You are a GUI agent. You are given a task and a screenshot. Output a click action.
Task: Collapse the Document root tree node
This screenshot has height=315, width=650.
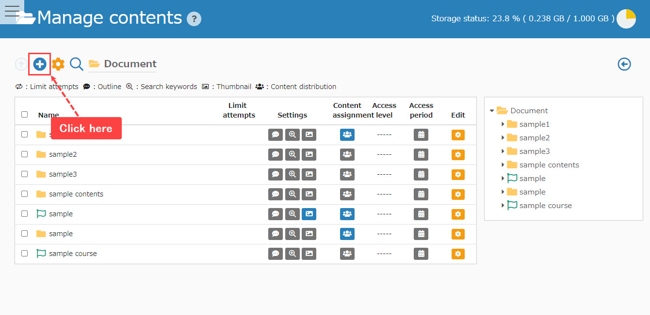[x=492, y=111]
